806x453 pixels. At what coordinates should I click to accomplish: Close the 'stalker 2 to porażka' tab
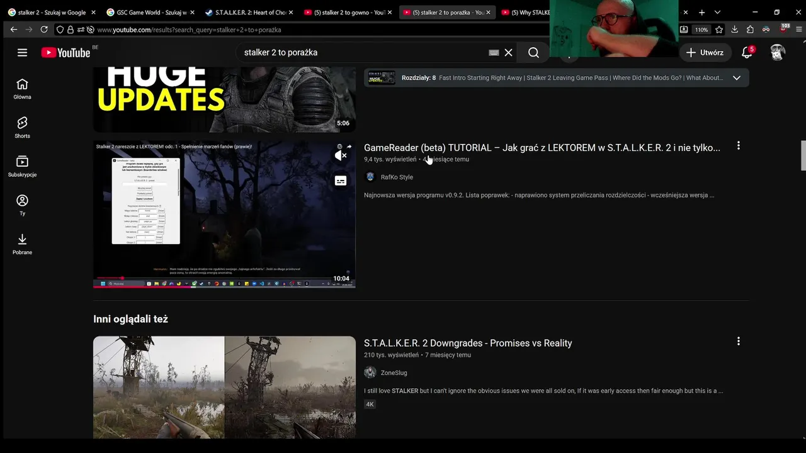[488, 12]
